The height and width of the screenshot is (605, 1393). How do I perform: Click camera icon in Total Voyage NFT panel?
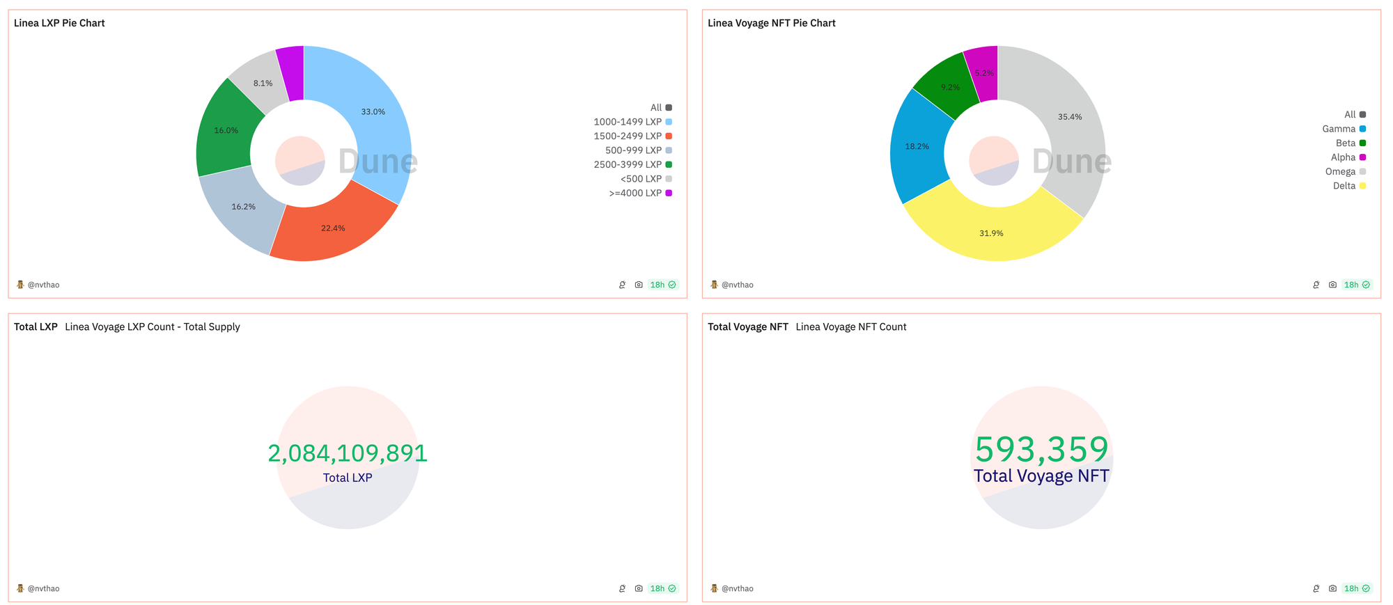1332,588
